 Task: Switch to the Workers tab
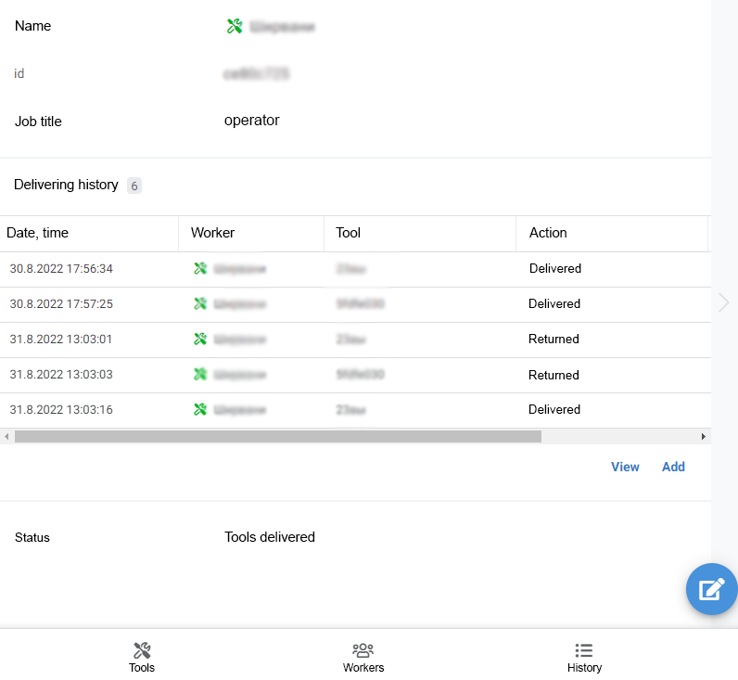click(x=363, y=658)
